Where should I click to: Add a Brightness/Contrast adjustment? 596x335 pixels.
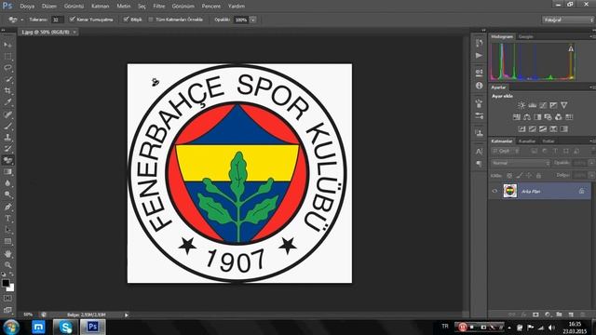[521, 105]
